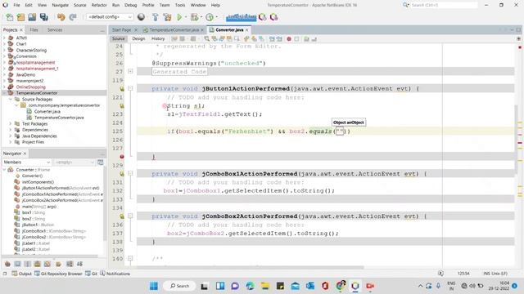Click the globe browser icon in toolbar
The height and width of the screenshot is (294, 524).
coord(141,17)
